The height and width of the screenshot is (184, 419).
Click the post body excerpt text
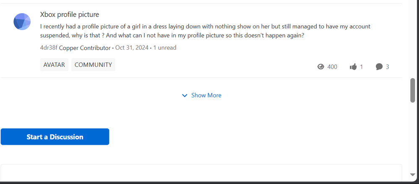205,31
